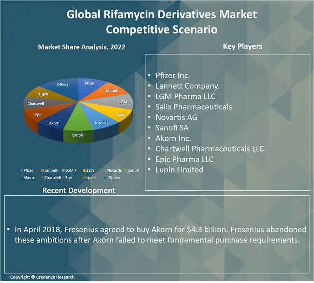The height and width of the screenshot is (283, 314).
Task: Click the Recent Development heading
Action: click(x=79, y=190)
